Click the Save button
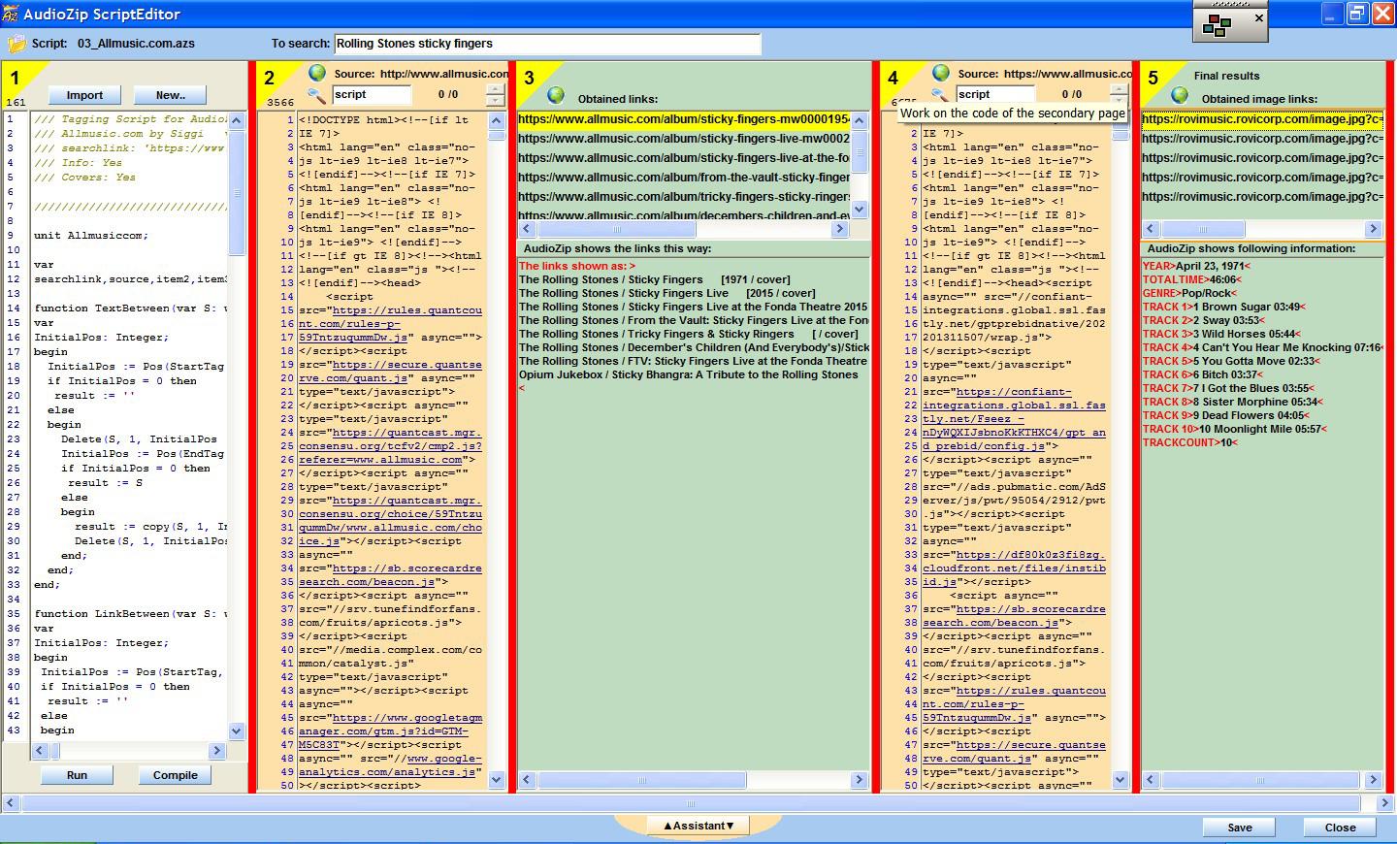The image size is (1397, 844). (x=1240, y=828)
